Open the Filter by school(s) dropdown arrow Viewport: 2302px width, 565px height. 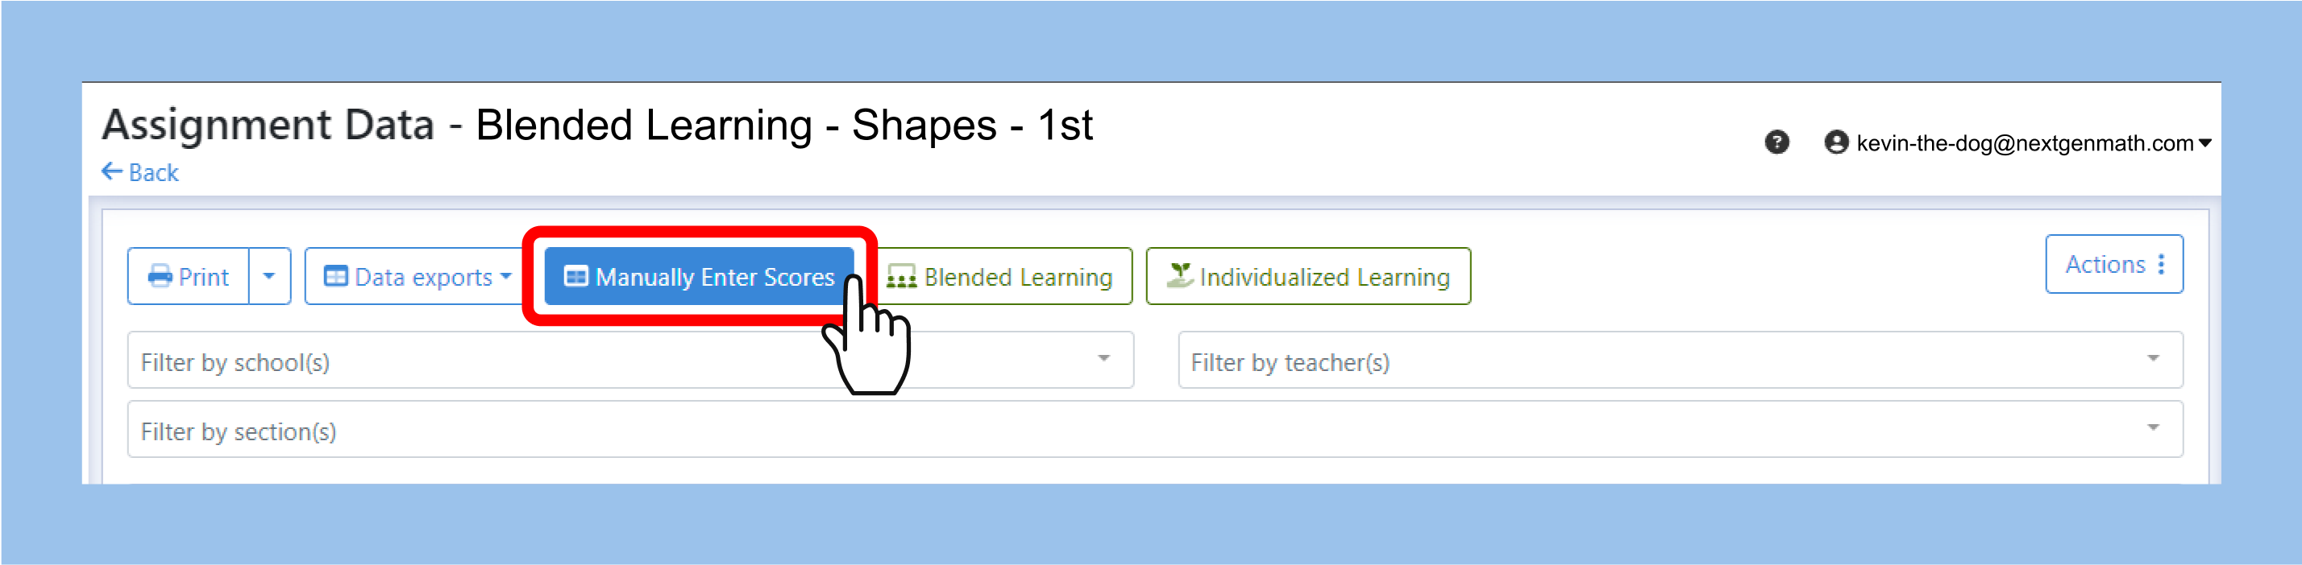[1103, 359]
